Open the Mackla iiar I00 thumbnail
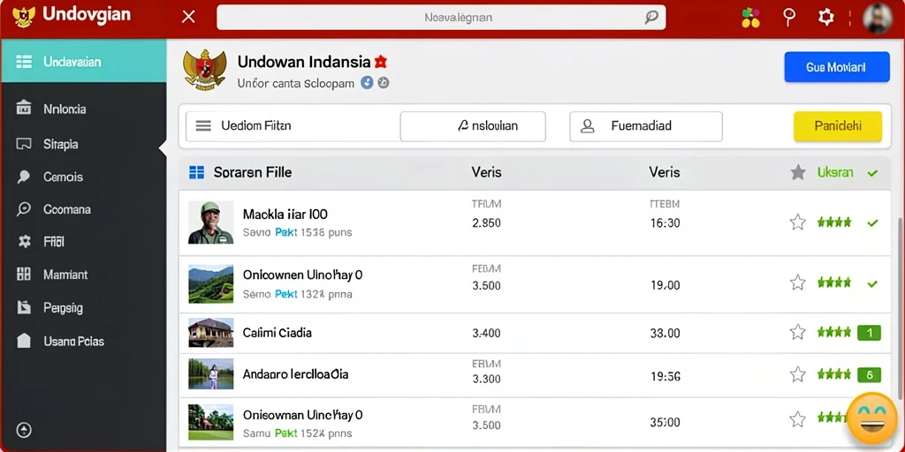Viewport: 905px width, 452px height. click(x=210, y=222)
